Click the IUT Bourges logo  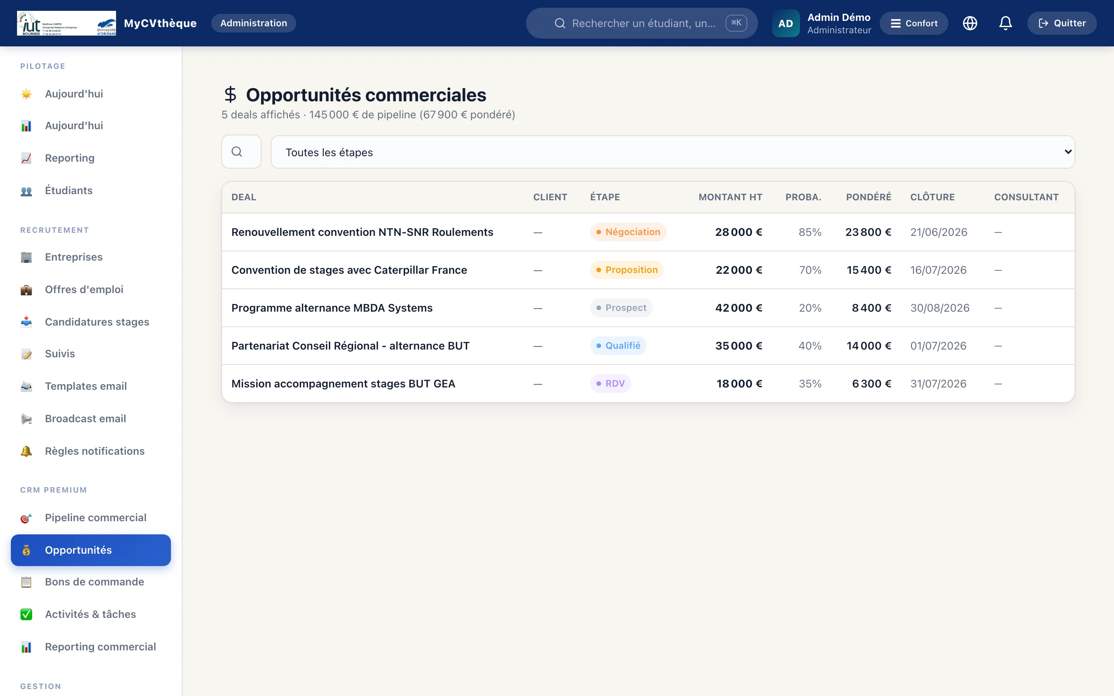(66, 23)
